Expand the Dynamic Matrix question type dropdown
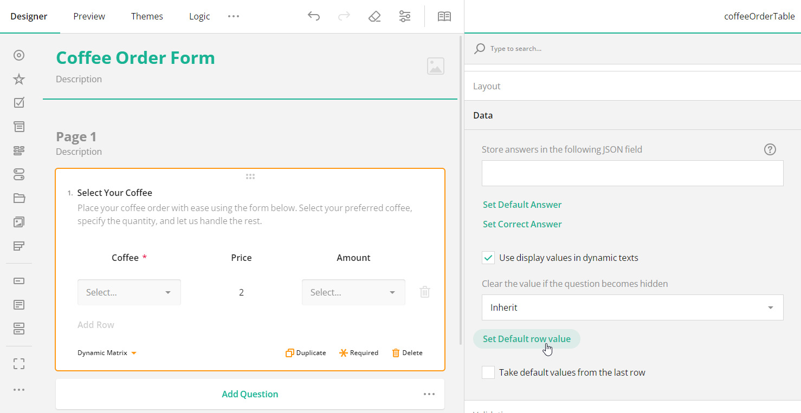 (107, 352)
